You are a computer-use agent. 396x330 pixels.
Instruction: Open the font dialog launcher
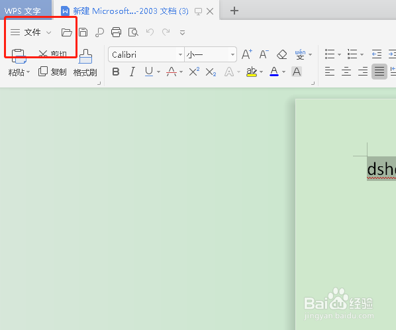313,83
